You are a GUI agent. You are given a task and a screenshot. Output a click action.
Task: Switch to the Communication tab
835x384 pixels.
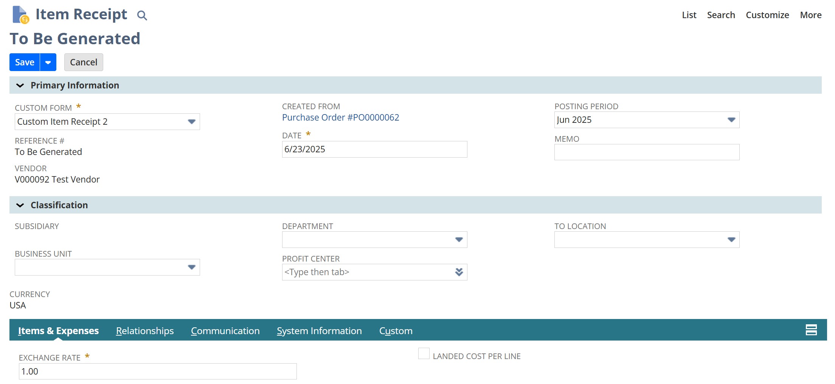coord(225,331)
